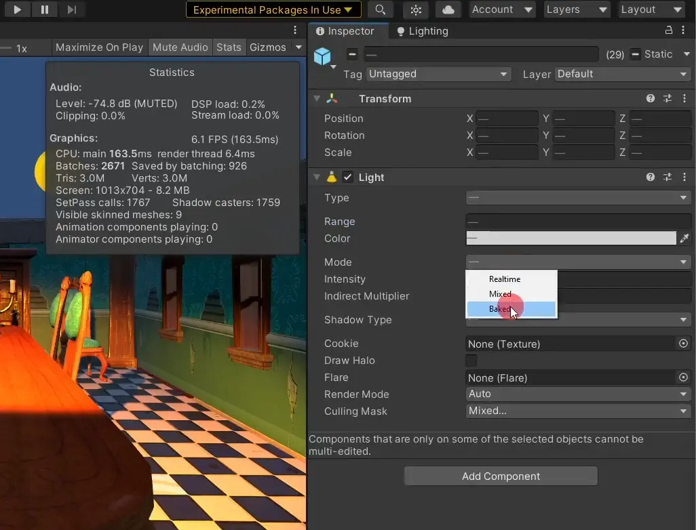Click the Light Color swatch field
This screenshot has width=696, height=530.
tap(571, 239)
